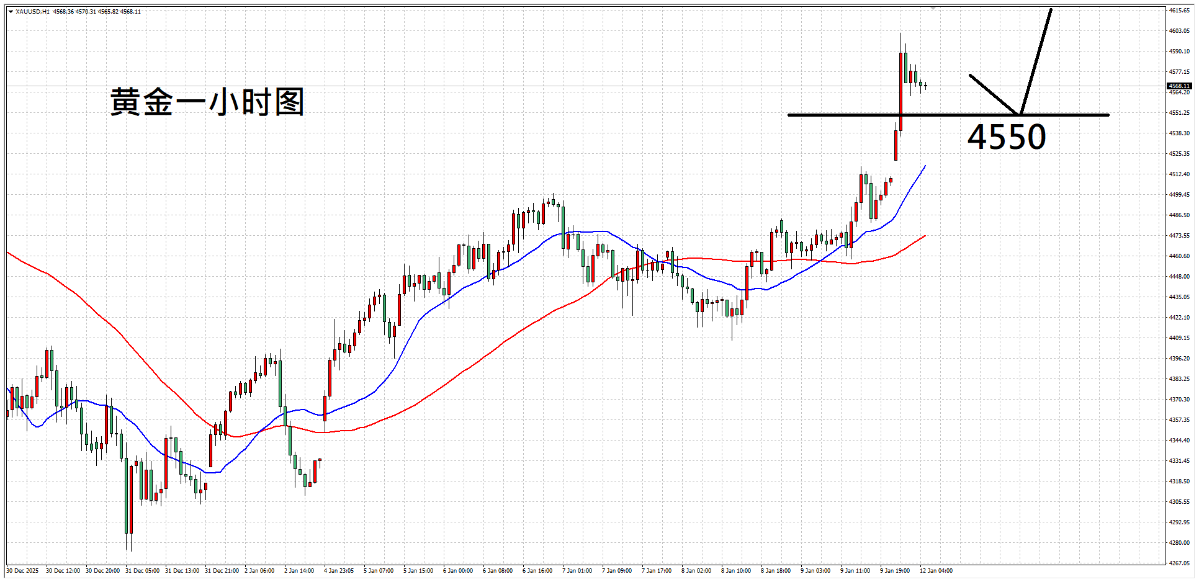
Task: Click the 4448.00 price scale label
Action: (x=1179, y=277)
